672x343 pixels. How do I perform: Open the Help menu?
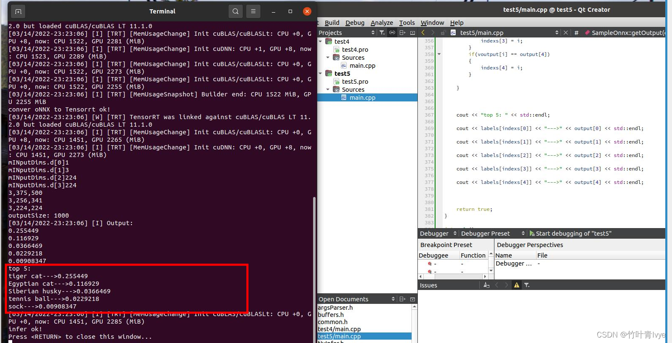click(457, 23)
